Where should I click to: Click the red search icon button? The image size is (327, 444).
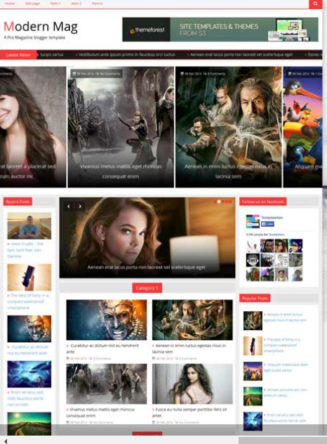(315, 4)
